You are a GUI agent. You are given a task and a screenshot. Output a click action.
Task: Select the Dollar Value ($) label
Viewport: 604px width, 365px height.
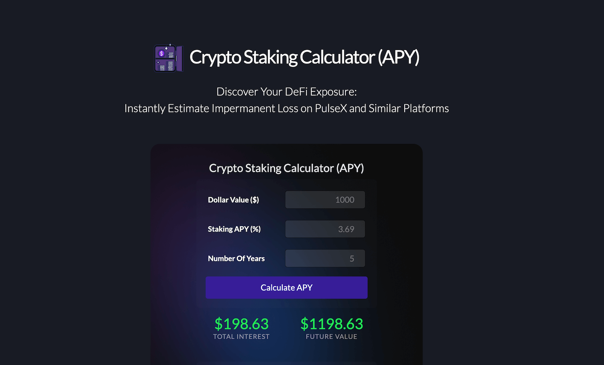pyautogui.click(x=233, y=200)
